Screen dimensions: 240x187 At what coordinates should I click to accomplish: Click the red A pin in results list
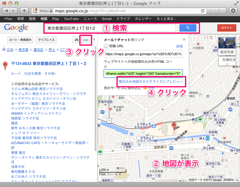[5, 66]
